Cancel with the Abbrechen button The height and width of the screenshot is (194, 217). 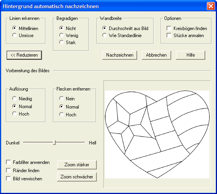coord(156,55)
